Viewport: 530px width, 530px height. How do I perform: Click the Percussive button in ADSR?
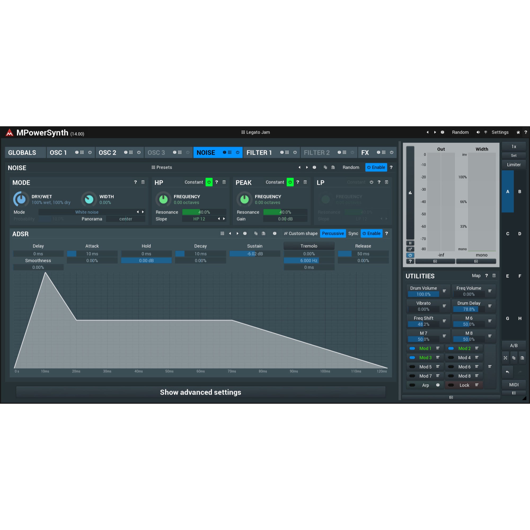[x=333, y=233]
